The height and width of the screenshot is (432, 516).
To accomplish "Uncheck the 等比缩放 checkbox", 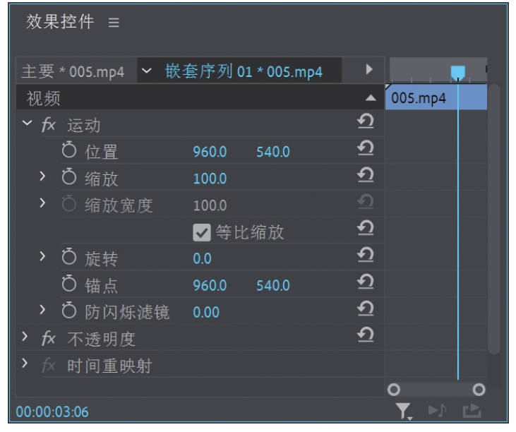I will point(202,233).
